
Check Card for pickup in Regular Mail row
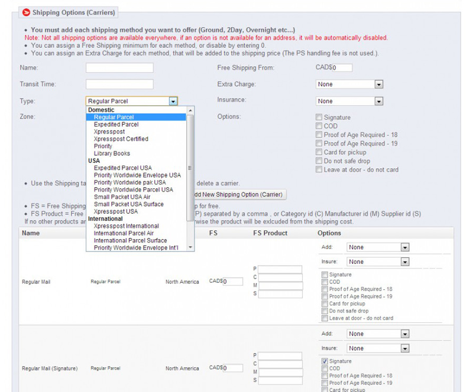(x=325, y=303)
